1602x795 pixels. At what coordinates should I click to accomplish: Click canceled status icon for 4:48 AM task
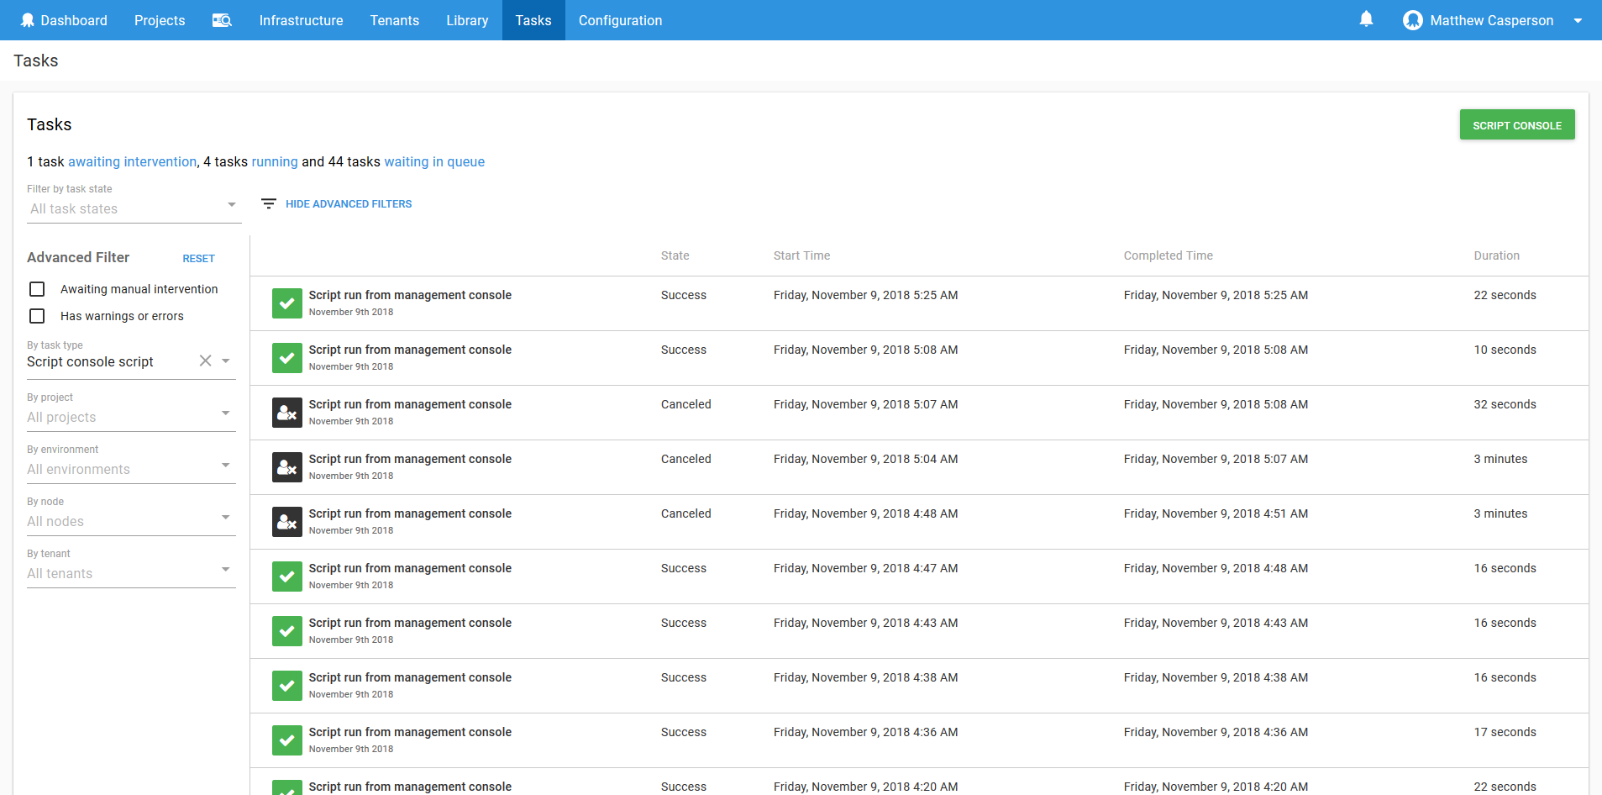287,522
